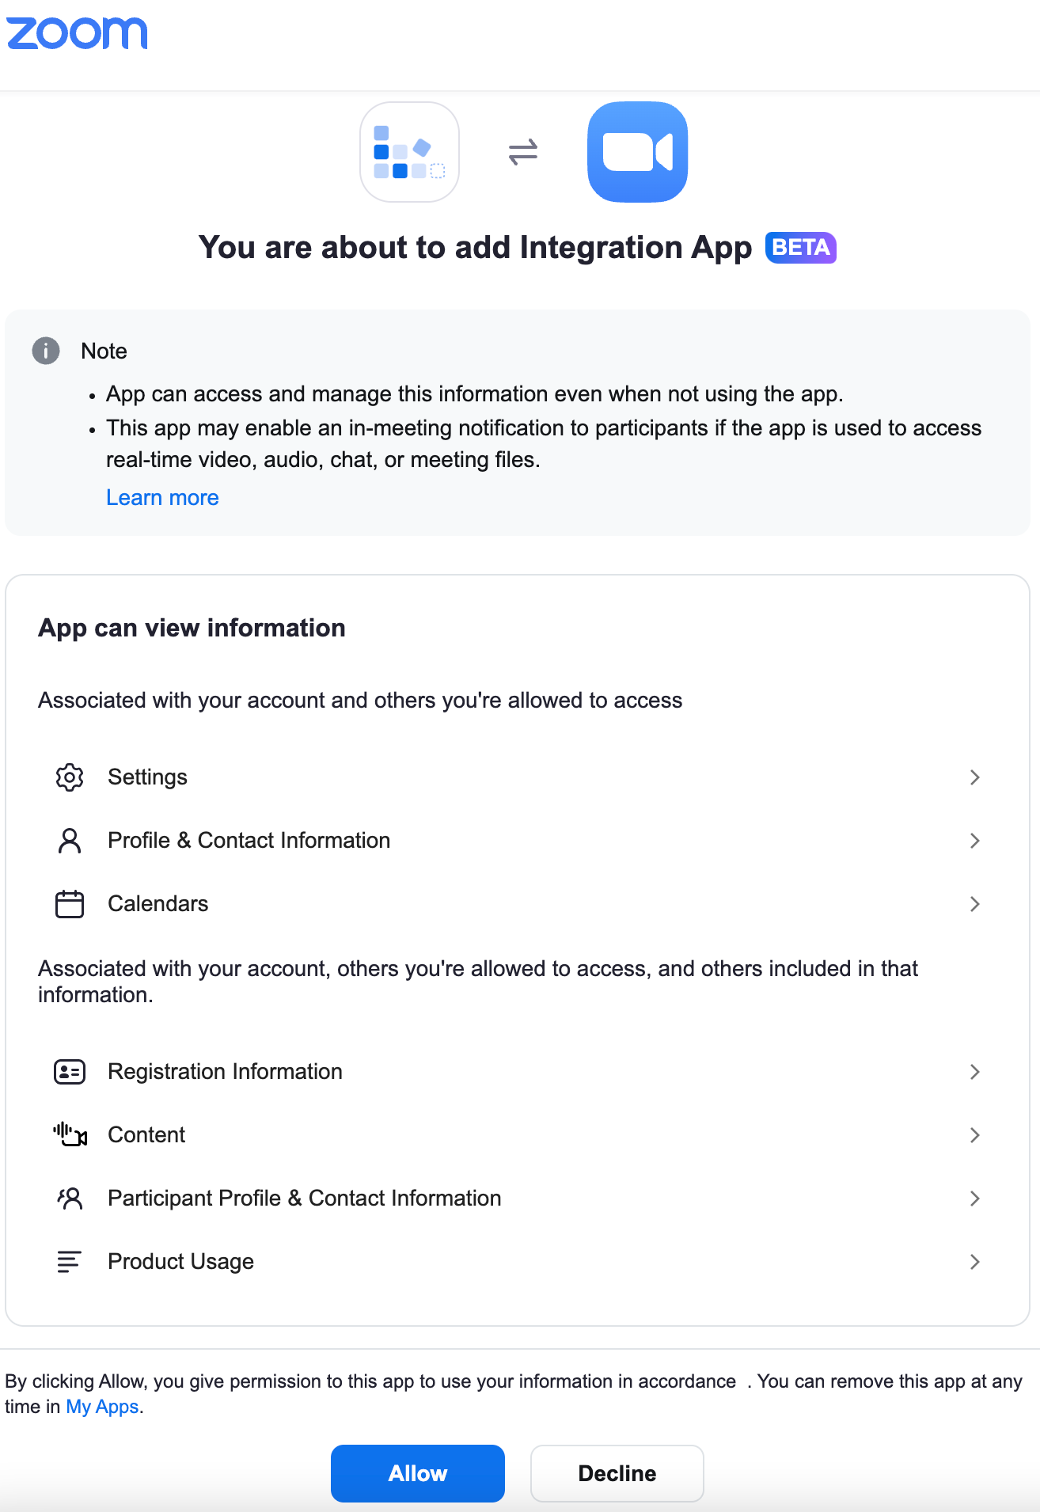Expand the Content row chevron
Image resolution: width=1040 pixels, height=1512 pixels.
pyautogui.click(x=975, y=1135)
